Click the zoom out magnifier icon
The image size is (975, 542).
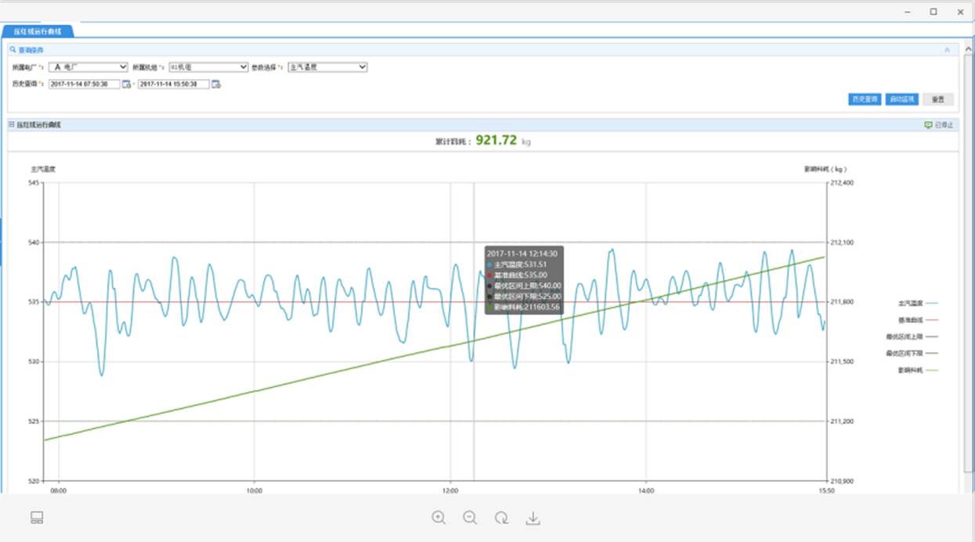click(x=470, y=518)
